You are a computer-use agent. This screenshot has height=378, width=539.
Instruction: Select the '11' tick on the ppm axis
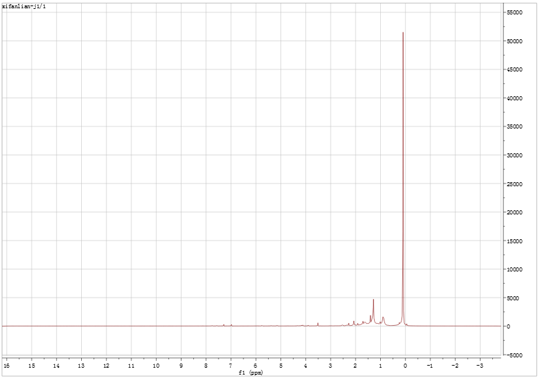pyautogui.click(x=131, y=366)
